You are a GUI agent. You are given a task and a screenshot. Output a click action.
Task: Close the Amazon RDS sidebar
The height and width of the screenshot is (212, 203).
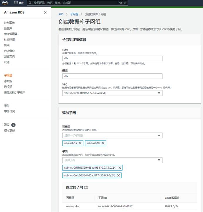pyautogui.click(x=45, y=12)
